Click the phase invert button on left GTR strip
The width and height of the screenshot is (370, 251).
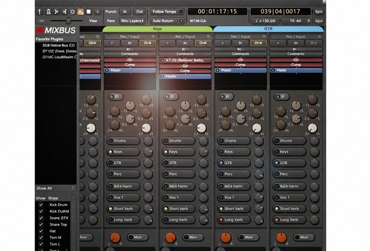pyautogui.click(x=259, y=43)
